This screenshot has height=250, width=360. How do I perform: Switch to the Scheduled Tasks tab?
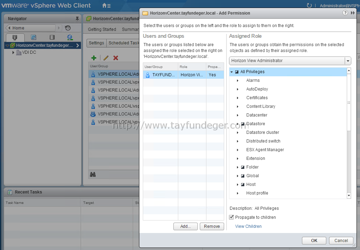123,43
